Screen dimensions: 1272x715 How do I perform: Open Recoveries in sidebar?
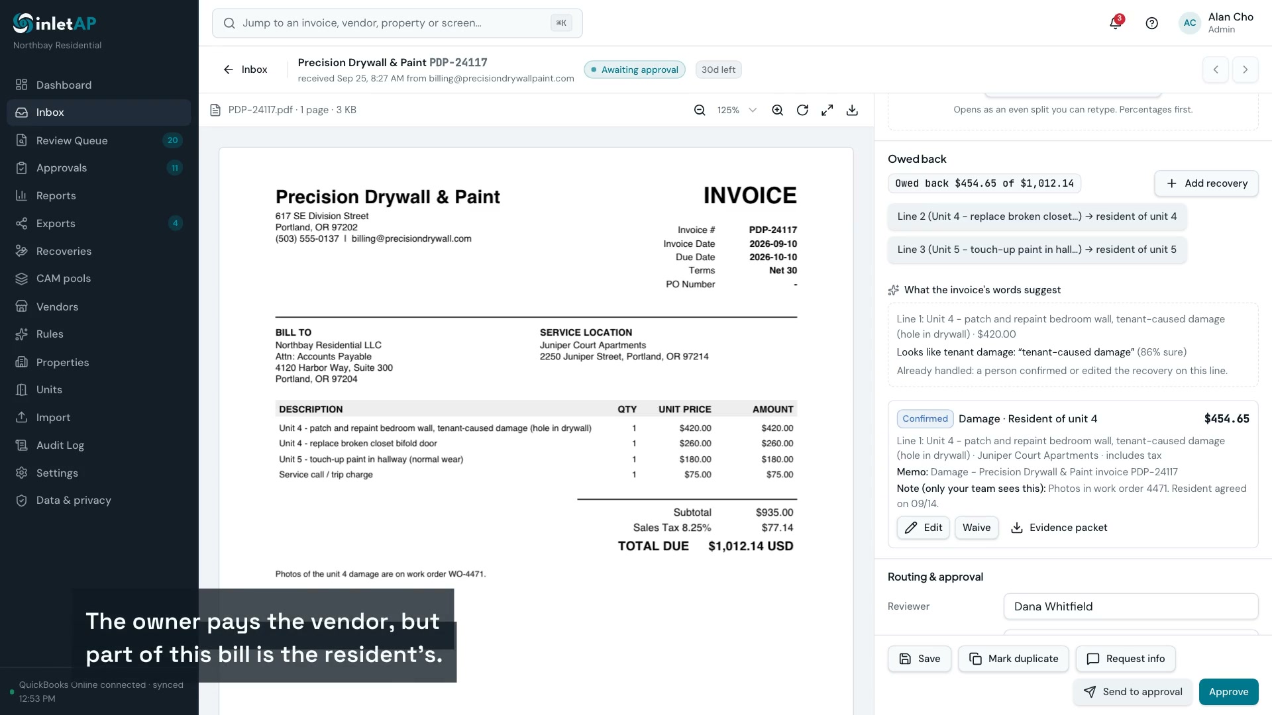[x=99, y=251]
